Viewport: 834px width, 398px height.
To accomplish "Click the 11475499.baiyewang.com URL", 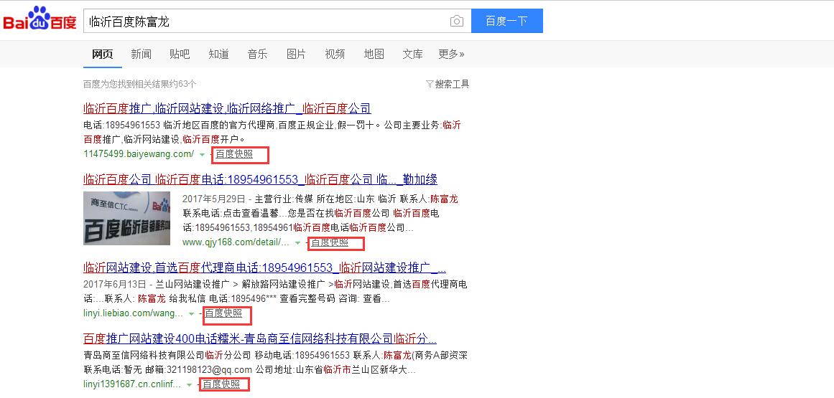I will click(x=139, y=154).
